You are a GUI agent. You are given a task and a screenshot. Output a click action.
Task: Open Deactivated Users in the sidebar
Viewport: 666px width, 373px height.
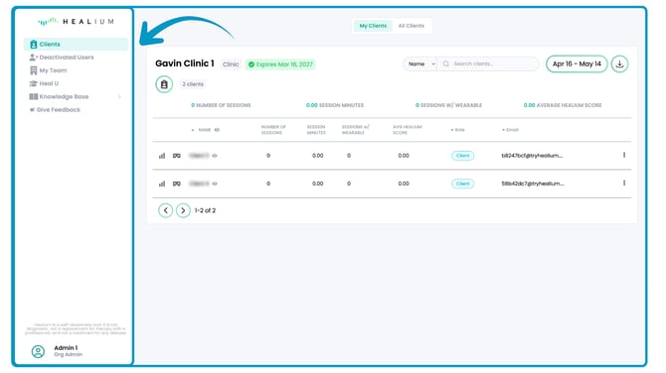pyautogui.click(x=62, y=58)
